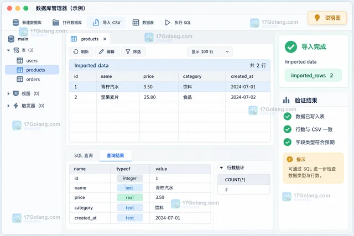Click the checkmark beside 字段类型符合预期

click(288, 142)
